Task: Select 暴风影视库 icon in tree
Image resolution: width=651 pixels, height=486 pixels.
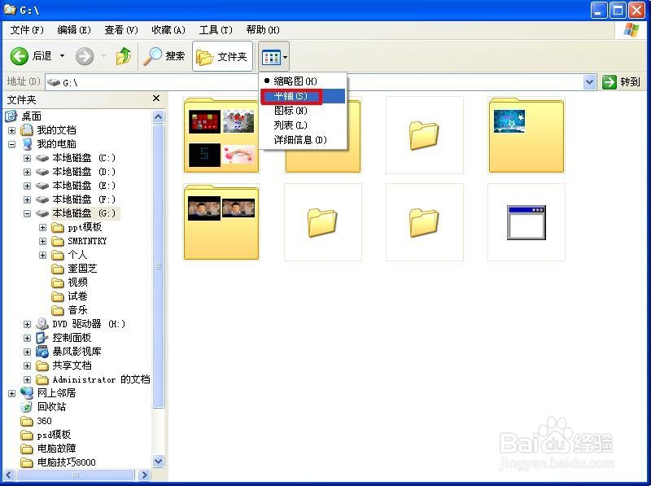Action: point(42,352)
